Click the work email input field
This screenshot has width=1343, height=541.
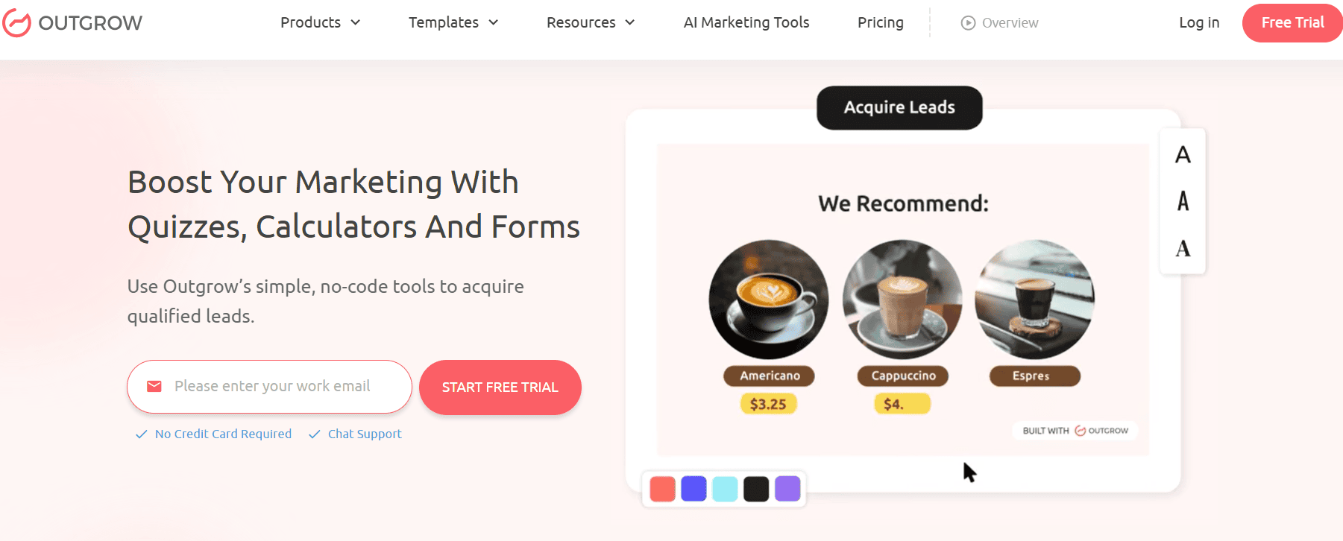(x=269, y=387)
